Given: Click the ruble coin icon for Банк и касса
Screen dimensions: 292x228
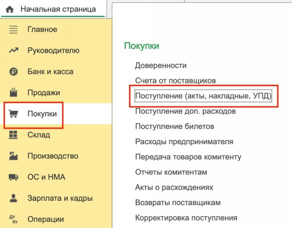Looking at the screenshot, I should 14,72.
